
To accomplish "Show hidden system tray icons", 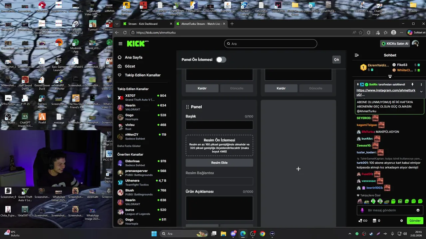I will [349, 234].
